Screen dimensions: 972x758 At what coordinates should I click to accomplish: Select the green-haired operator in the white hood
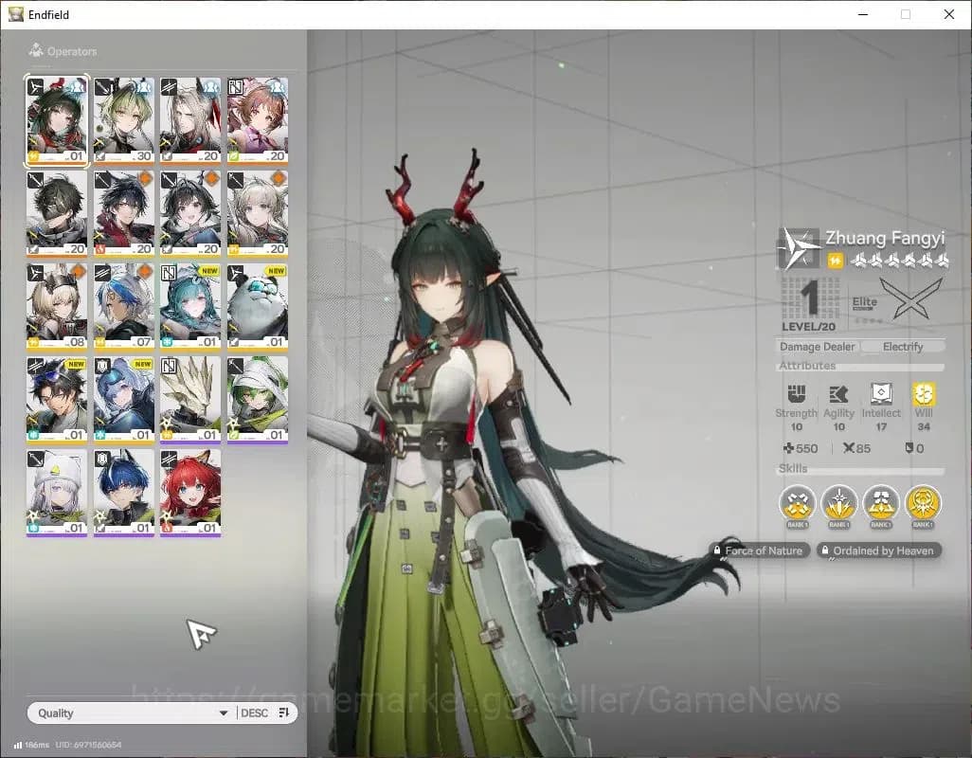pyautogui.click(x=258, y=400)
